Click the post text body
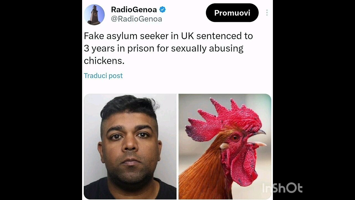Viewport: 355px width, 200px height. pyautogui.click(x=168, y=48)
